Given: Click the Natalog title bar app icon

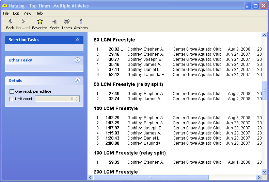Looking at the screenshot, I should (x=5, y=6).
